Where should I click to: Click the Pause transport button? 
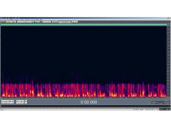[x=8, y=101]
